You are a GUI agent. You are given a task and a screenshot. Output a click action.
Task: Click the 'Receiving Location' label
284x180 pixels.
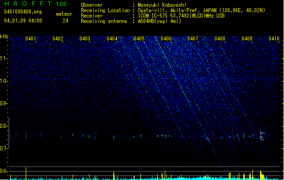(x=105, y=10)
